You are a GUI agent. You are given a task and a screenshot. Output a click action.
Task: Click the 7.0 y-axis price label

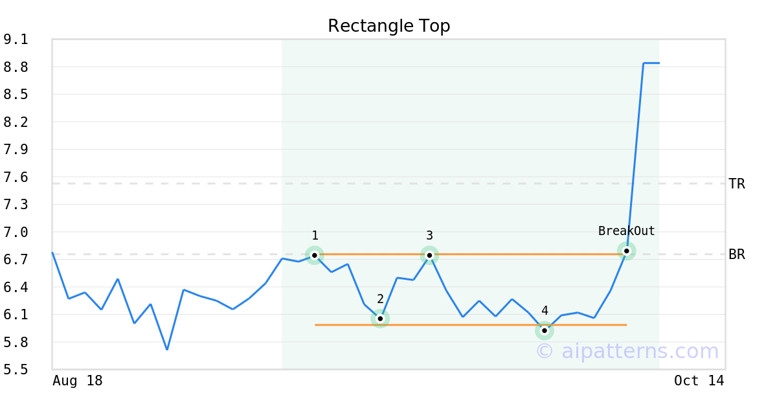coord(16,232)
